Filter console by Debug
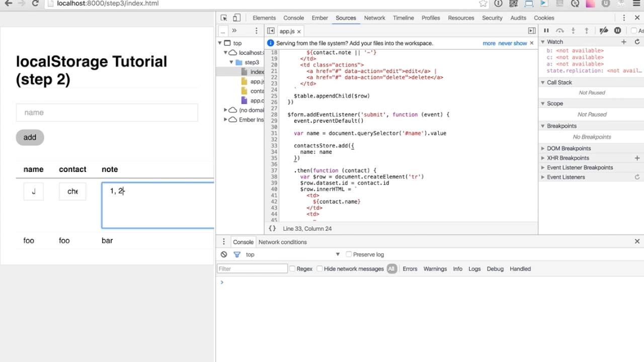Viewport: 644px width, 362px height. (x=495, y=269)
